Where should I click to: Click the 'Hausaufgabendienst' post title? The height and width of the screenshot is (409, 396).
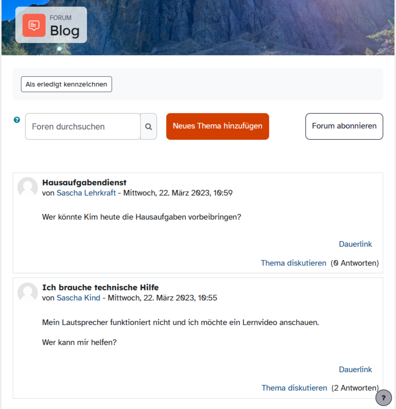click(84, 183)
